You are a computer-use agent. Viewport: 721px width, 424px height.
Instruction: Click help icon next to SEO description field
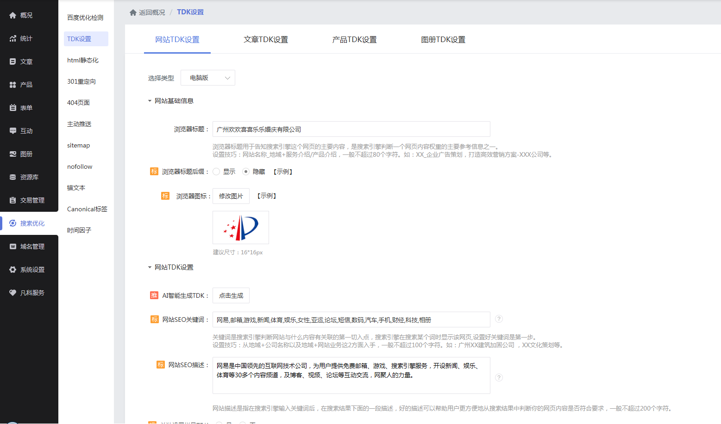(499, 377)
